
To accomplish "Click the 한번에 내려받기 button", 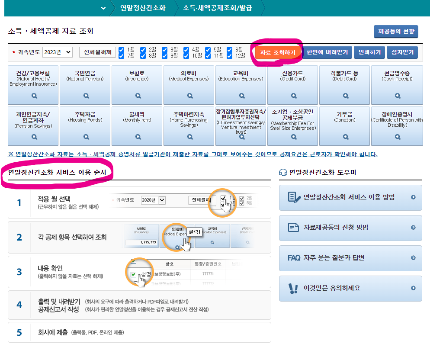I will point(327,52).
